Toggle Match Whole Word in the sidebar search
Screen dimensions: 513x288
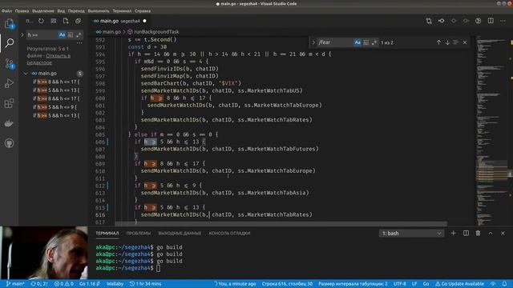pos(71,34)
